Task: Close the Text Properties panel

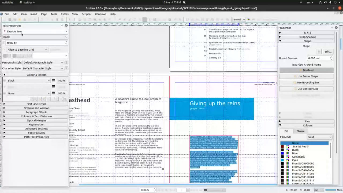Action: coord(66,25)
